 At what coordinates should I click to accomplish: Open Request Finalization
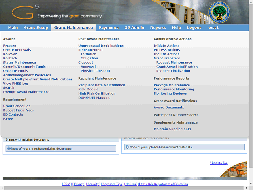pos(173,71)
